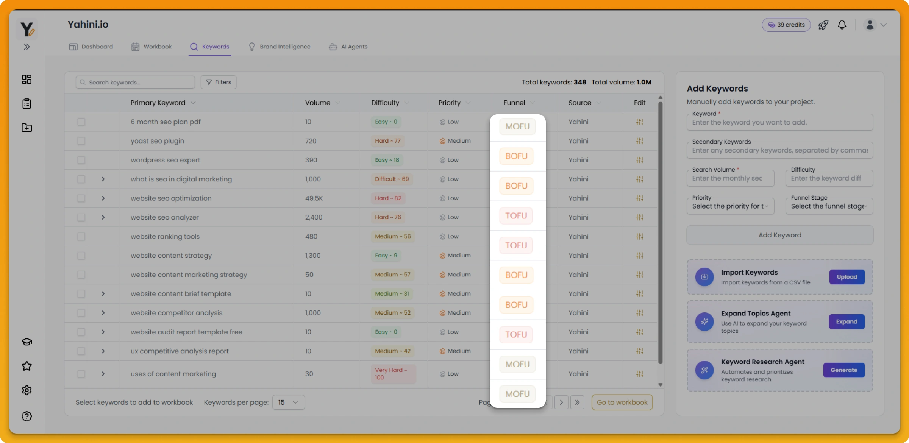Expand the website seo optimization row
The height and width of the screenshot is (443, 909).
pyautogui.click(x=103, y=198)
